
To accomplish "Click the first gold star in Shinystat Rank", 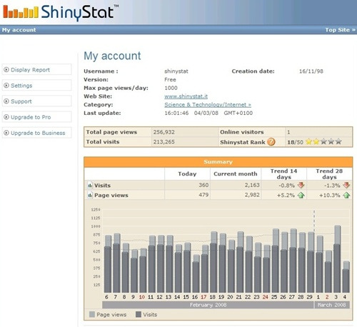I will pos(308,141).
